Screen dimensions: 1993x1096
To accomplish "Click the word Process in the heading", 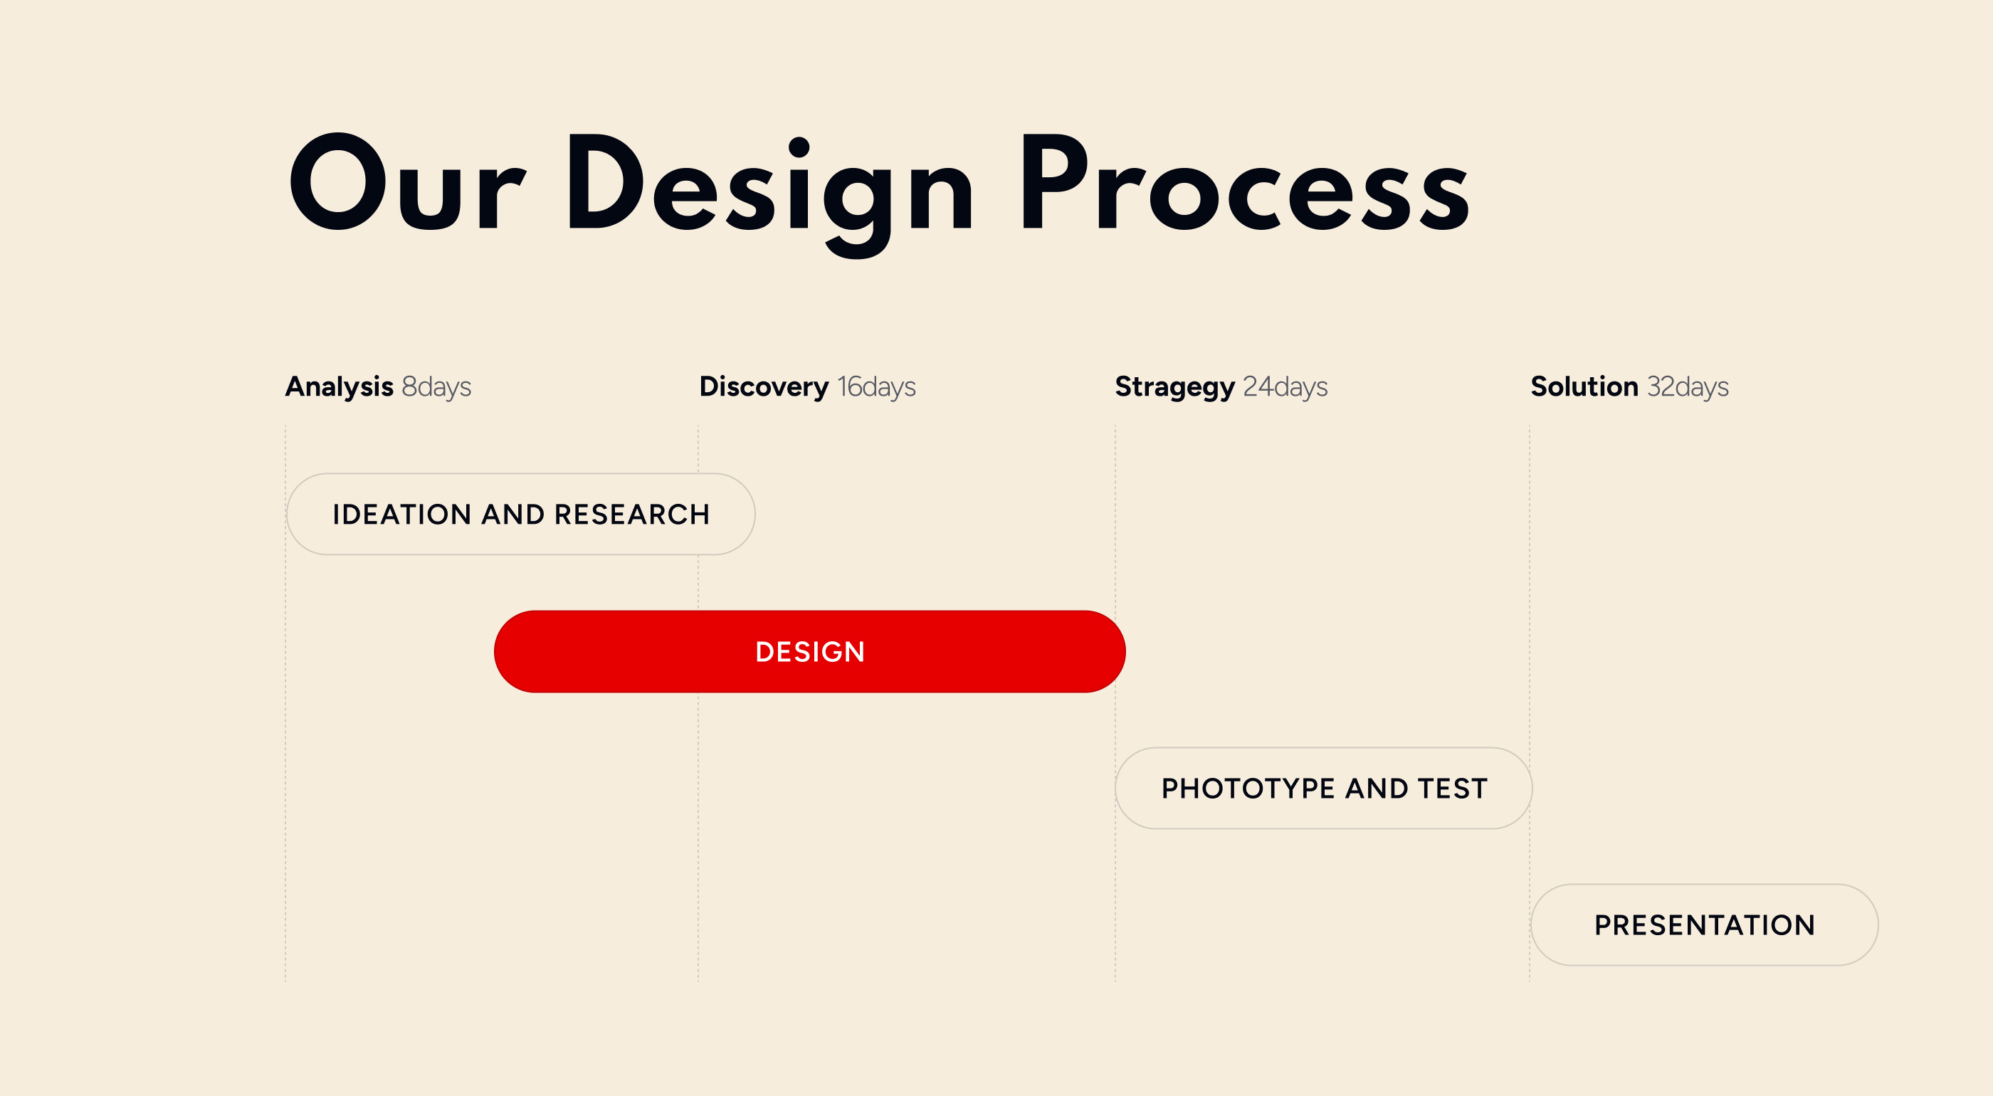I will pyautogui.click(x=1246, y=182).
